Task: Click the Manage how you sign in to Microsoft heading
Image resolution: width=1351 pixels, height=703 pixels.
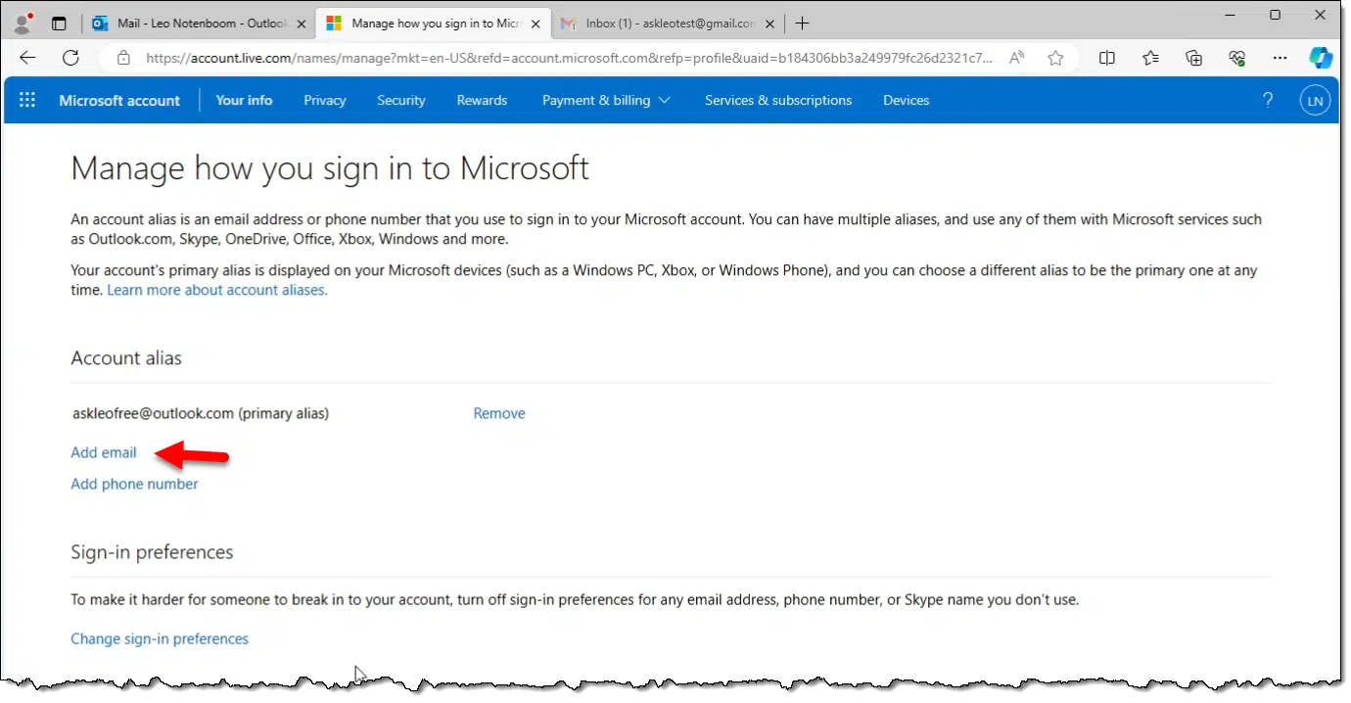Action: pyautogui.click(x=330, y=168)
